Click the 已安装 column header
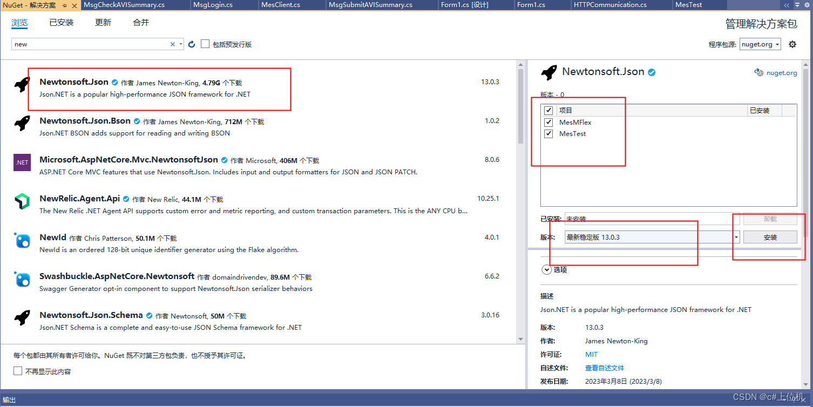 (x=764, y=110)
